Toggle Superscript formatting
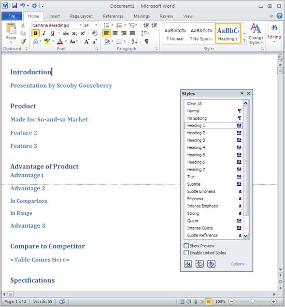Viewport: 285px width, 307px height. click(x=83, y=33)
